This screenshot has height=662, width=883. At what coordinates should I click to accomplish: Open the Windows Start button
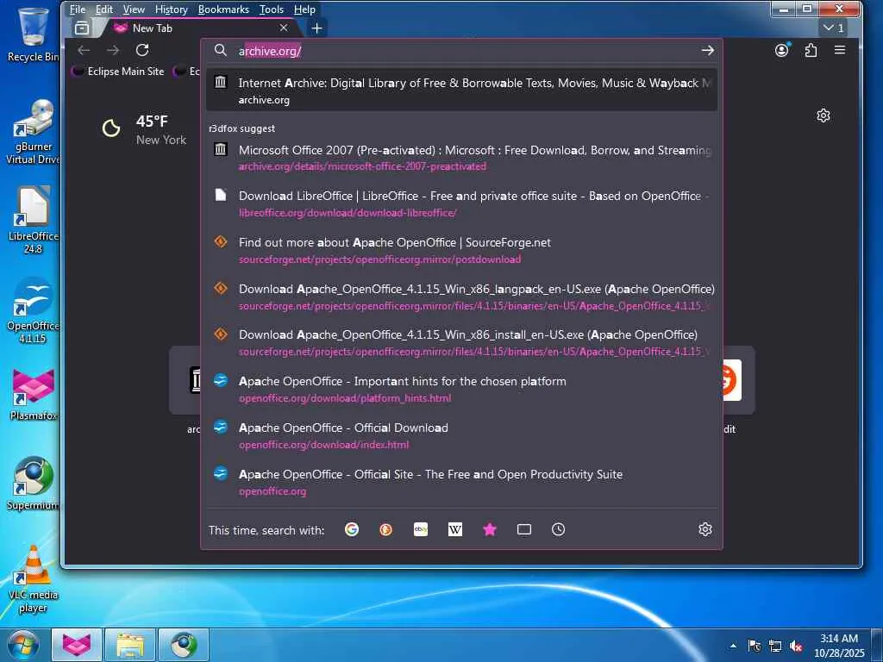(23, 645)
